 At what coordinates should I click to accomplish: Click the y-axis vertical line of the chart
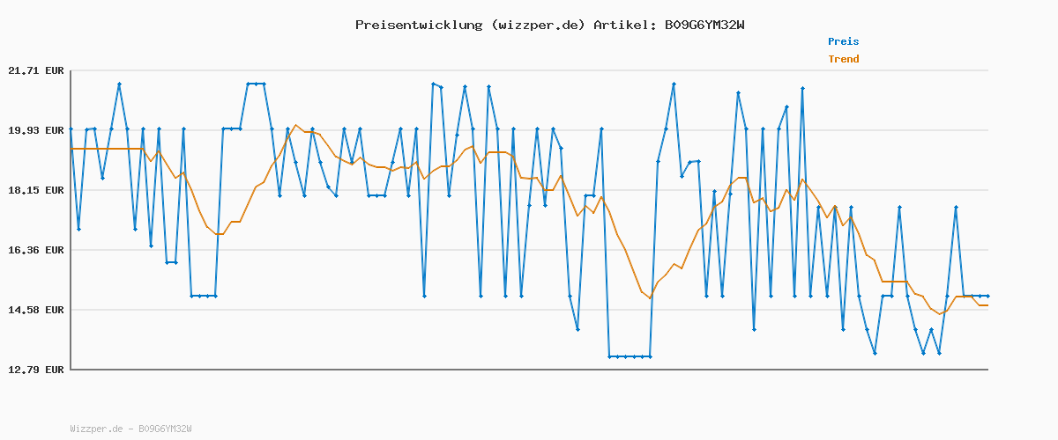71,220
